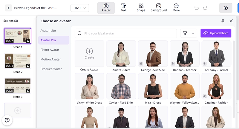The image size is (239, 129).
Task: Open the More options menu
Action: click(176, 8)
